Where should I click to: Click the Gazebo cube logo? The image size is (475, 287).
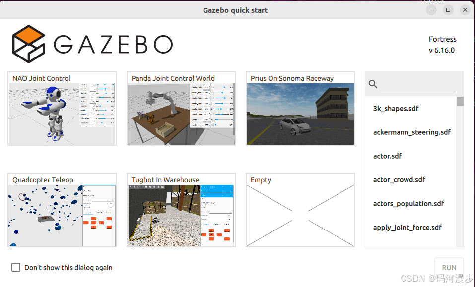coord(29,44)
